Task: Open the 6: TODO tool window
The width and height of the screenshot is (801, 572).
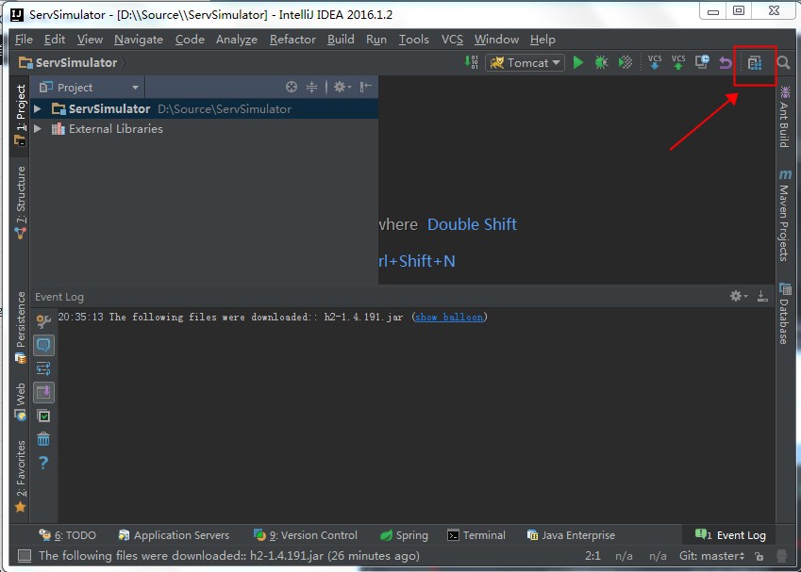Action: pyautogui.click(x=68, y=535)
